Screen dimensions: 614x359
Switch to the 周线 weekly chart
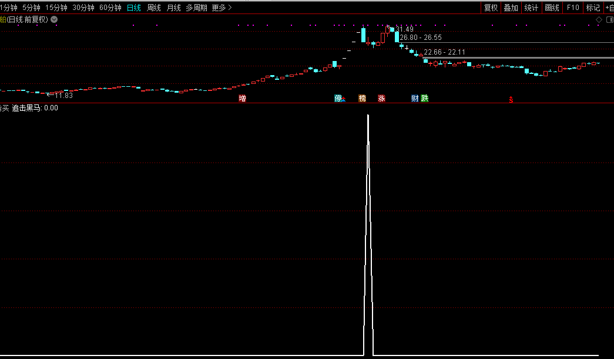tap(153, 8)
